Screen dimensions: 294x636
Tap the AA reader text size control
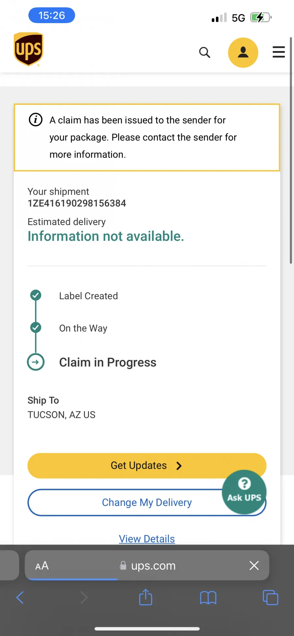click(x=42, y=565)
